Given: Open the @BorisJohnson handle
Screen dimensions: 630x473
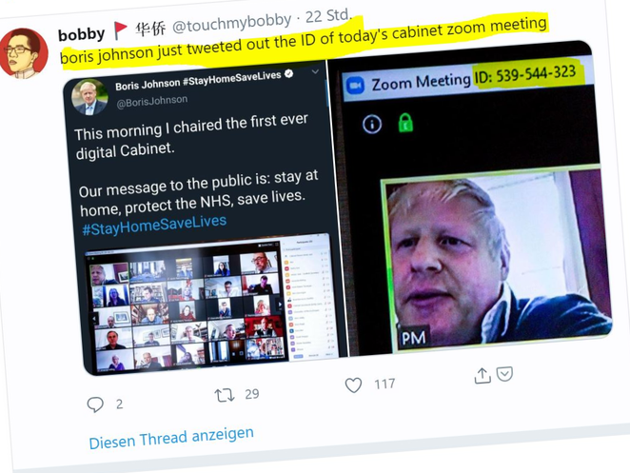Looking at the screenshot, I should (x=152, y=101).
